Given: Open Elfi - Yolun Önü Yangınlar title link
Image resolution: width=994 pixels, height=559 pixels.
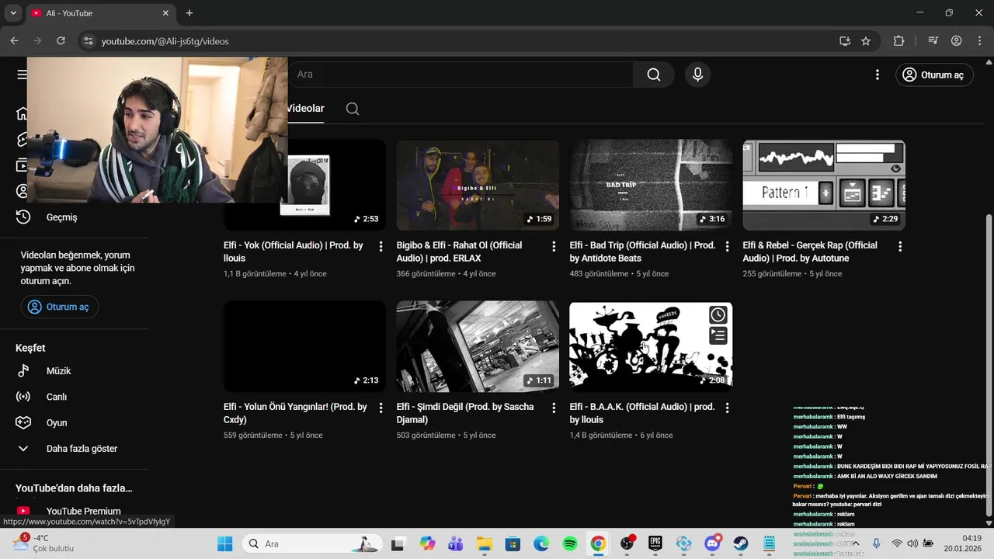Looking at the screenshot, I should coord(295,413).
